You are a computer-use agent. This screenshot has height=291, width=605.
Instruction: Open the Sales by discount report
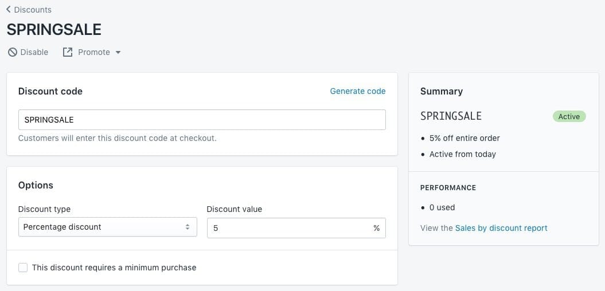[x=501, y=228]
